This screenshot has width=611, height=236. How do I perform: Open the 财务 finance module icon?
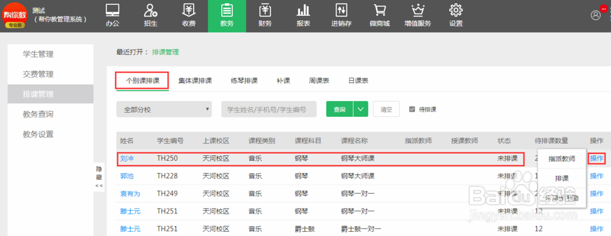pyautogui.click(x=265, y=10)
